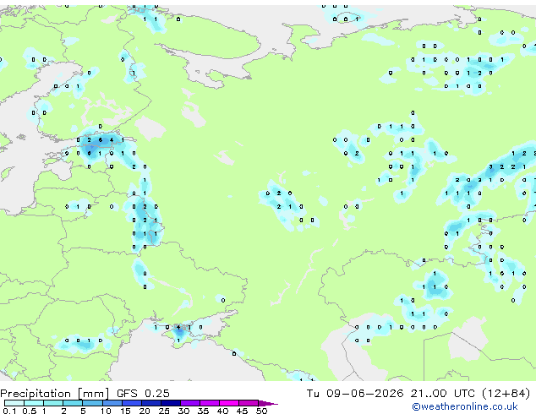Viewport: 536px width, 414px height.
Task: Click the '20' legend scale label
Action: (145, 411)
